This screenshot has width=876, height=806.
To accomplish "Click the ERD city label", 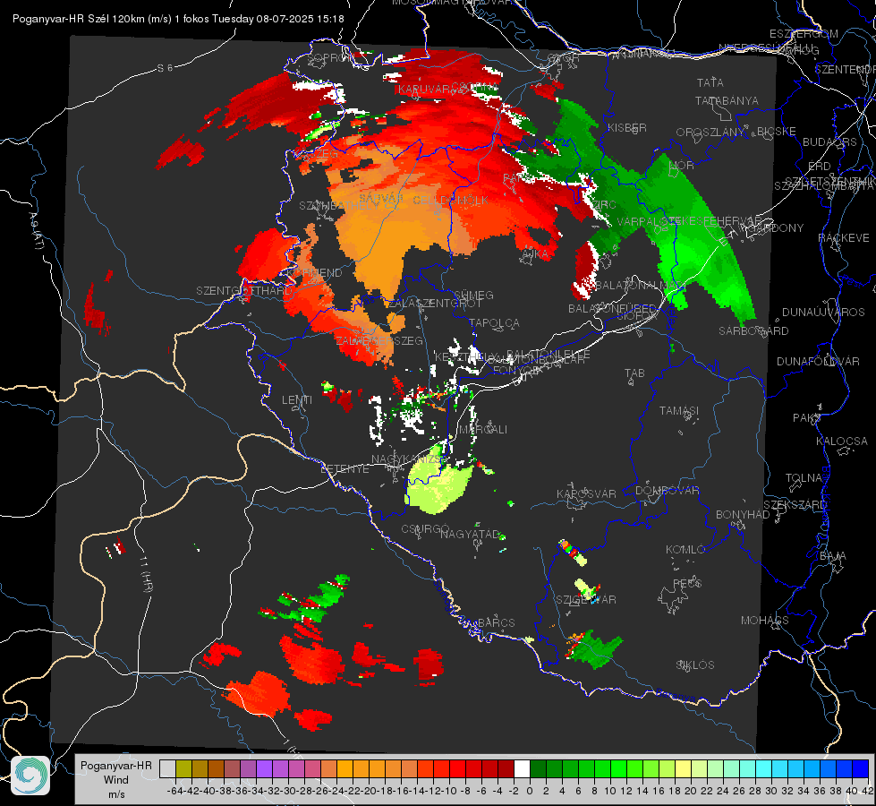I will coord(820,166).
